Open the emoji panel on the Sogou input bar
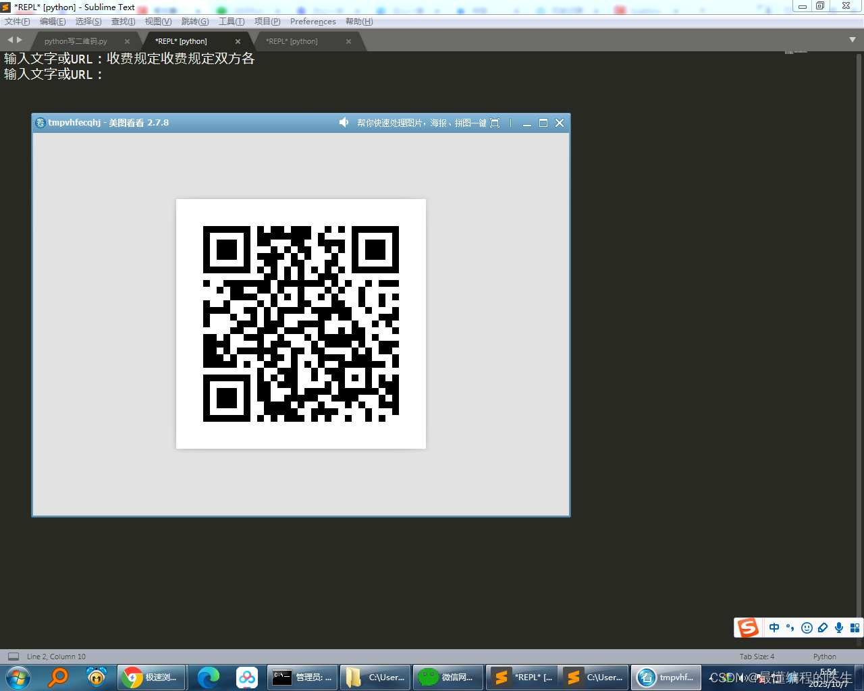 (807, 628)
